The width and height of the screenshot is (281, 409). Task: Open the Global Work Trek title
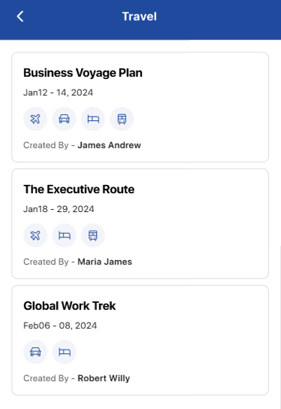coord(70,306)
